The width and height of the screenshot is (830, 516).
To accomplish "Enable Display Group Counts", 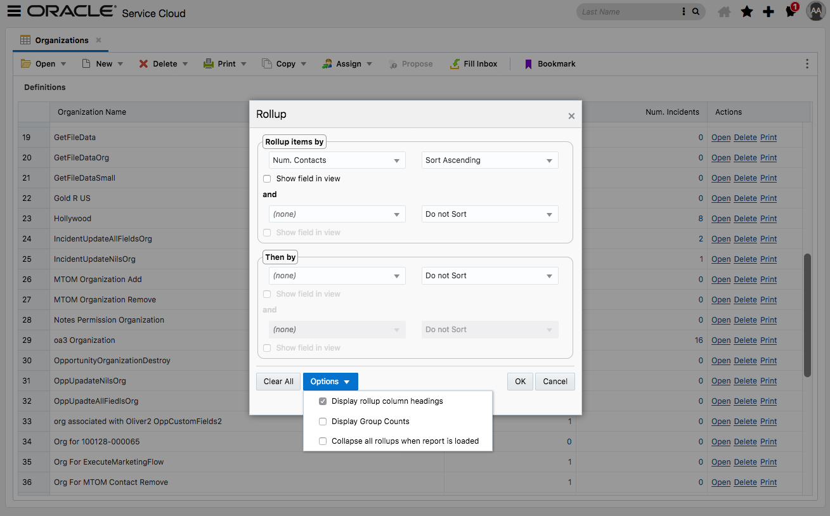I will pos(323,421).
